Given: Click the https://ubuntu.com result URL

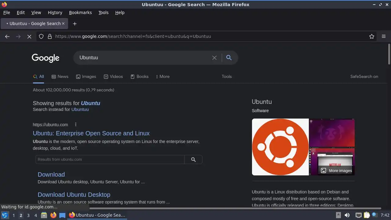Looking at the screenshot, I should [50, 125].
